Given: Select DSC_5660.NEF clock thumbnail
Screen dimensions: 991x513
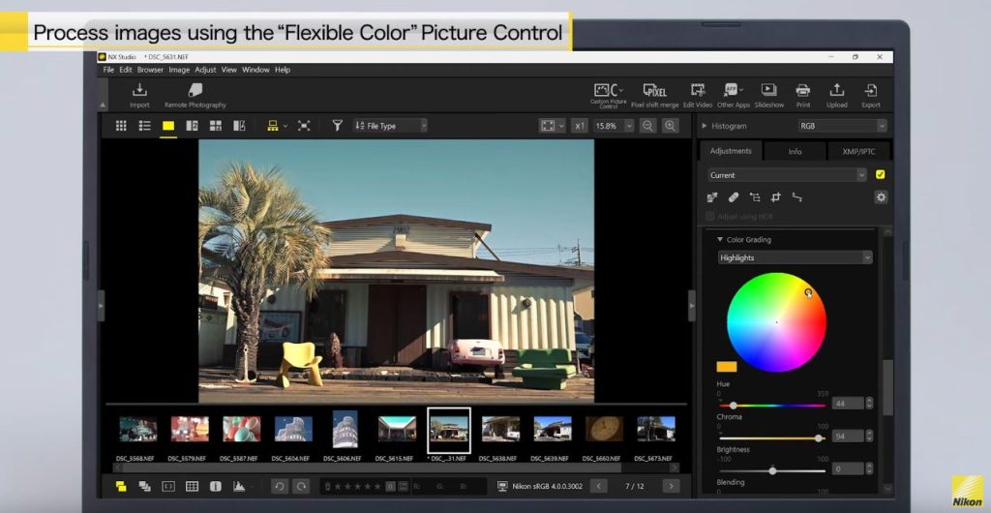Looking at the screenshot, I should [604, 429].
